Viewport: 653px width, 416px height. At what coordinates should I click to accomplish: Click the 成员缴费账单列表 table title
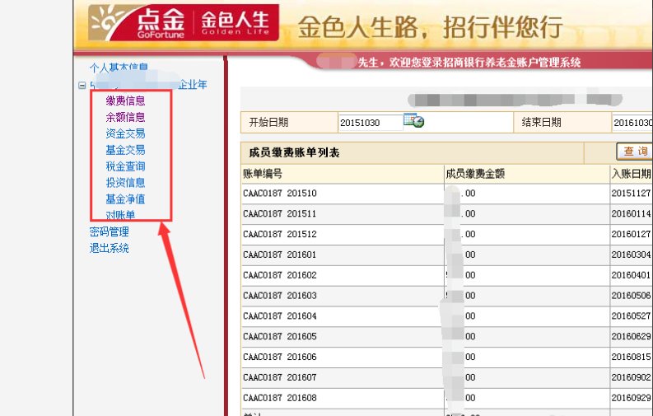[294, 153]
